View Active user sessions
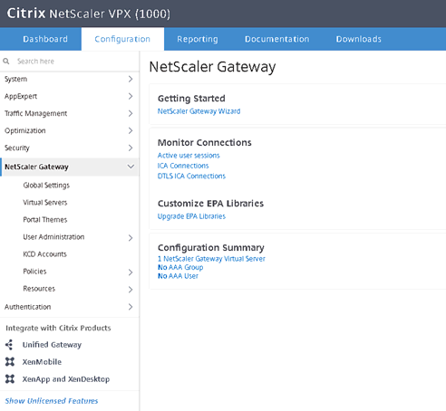 point(189,156)
